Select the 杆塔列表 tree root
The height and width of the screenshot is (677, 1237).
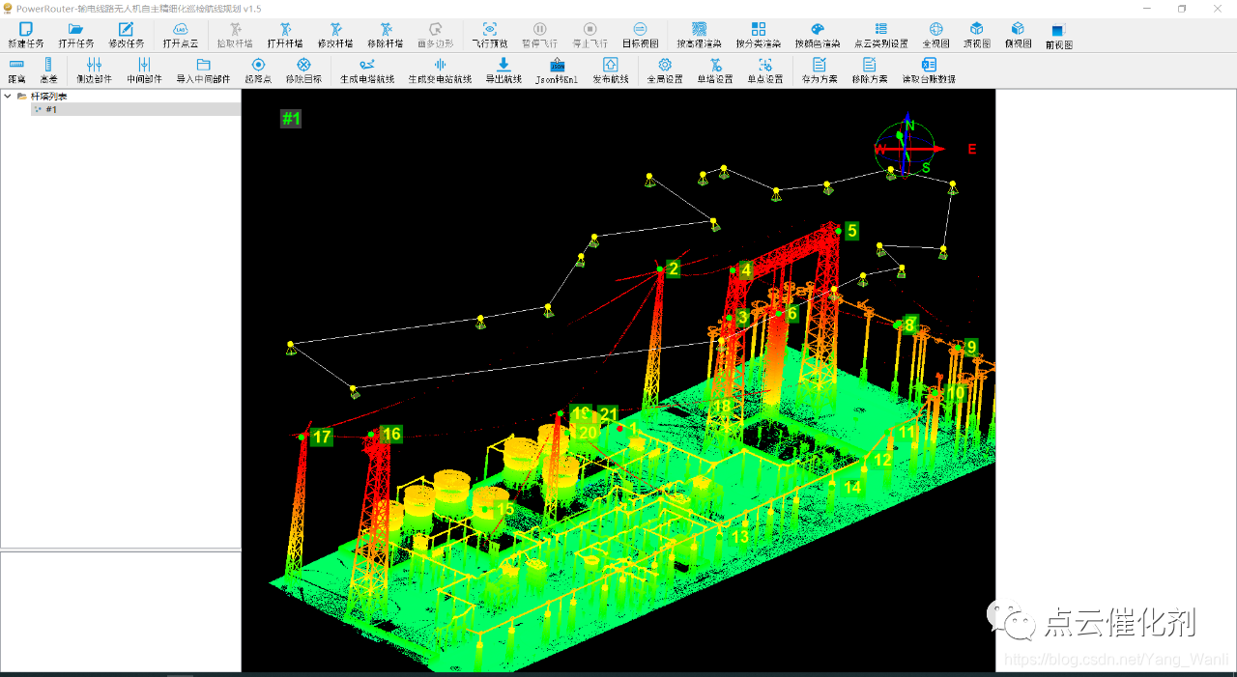48,96
